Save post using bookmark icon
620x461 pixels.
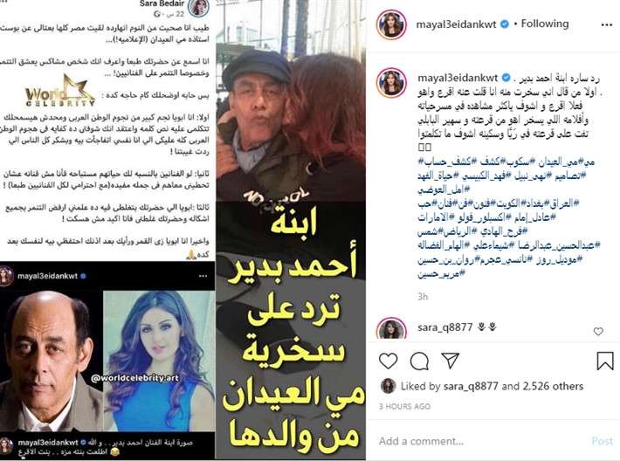(605, 361)
